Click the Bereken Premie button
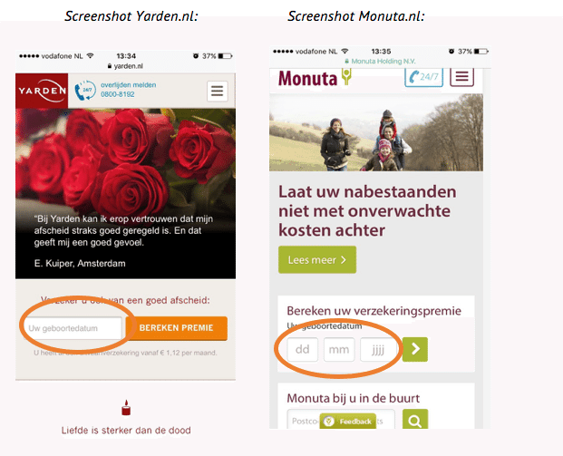 (x=177, y=328)
